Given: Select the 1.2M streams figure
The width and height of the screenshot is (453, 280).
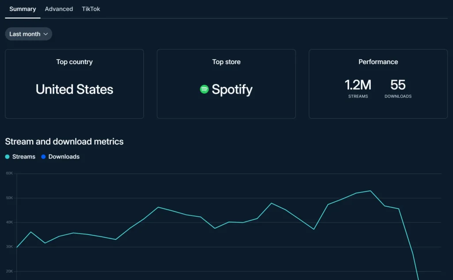Looking at the screenshot, I should tap(358, 85).
